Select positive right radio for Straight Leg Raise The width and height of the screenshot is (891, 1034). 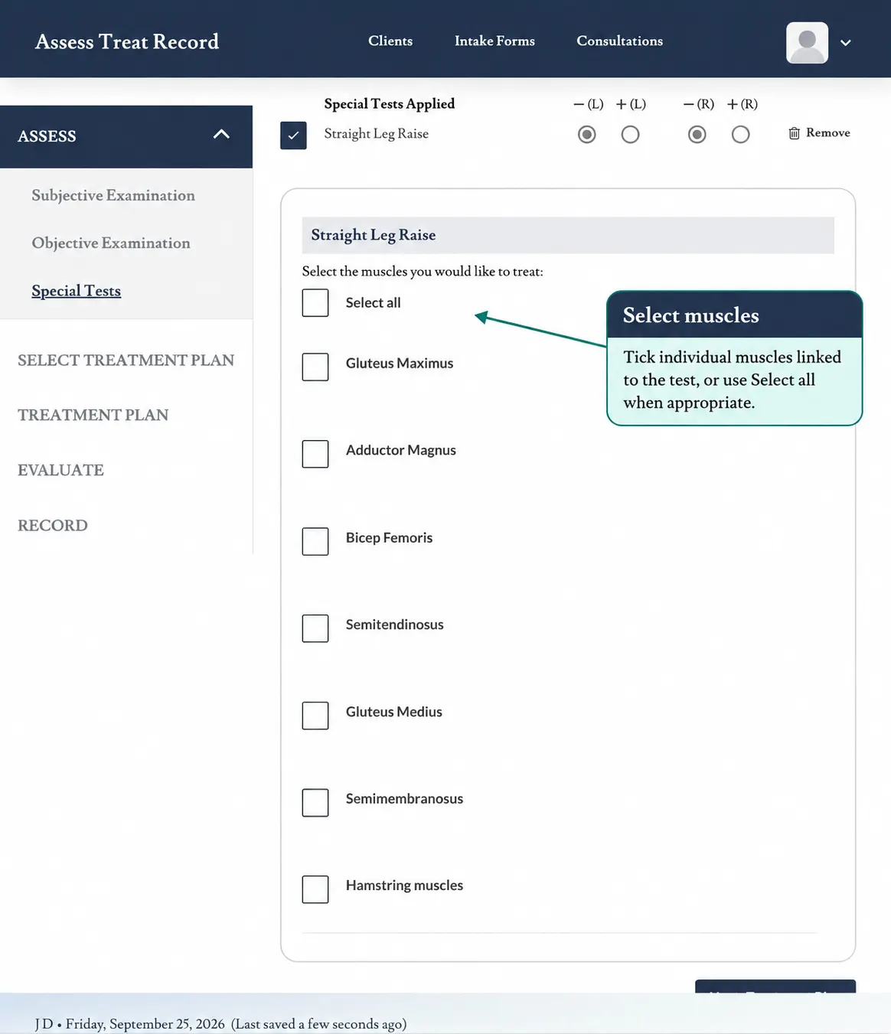[741, 135]
